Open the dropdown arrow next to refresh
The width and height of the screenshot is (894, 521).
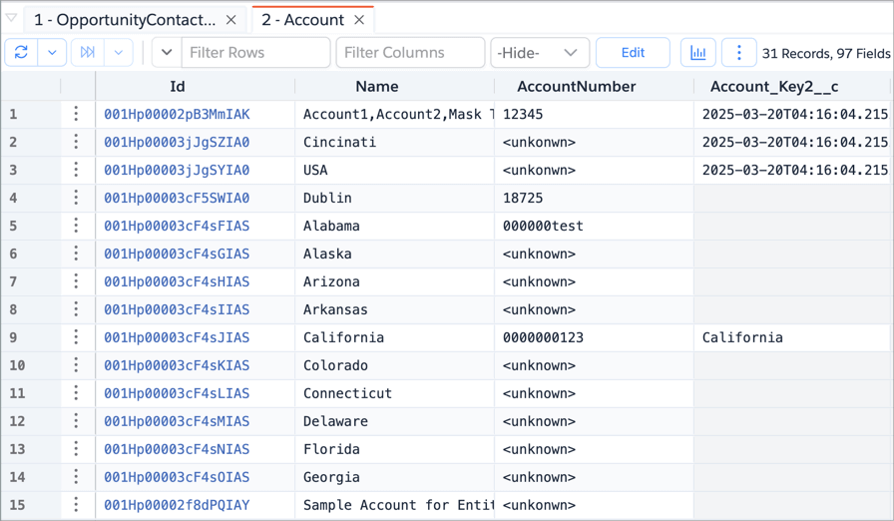tap(52, 53)
